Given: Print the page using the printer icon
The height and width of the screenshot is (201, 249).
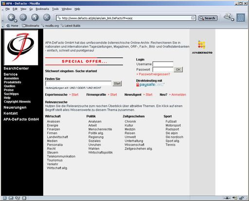Looking at the screenshot, I should [228, 17].
